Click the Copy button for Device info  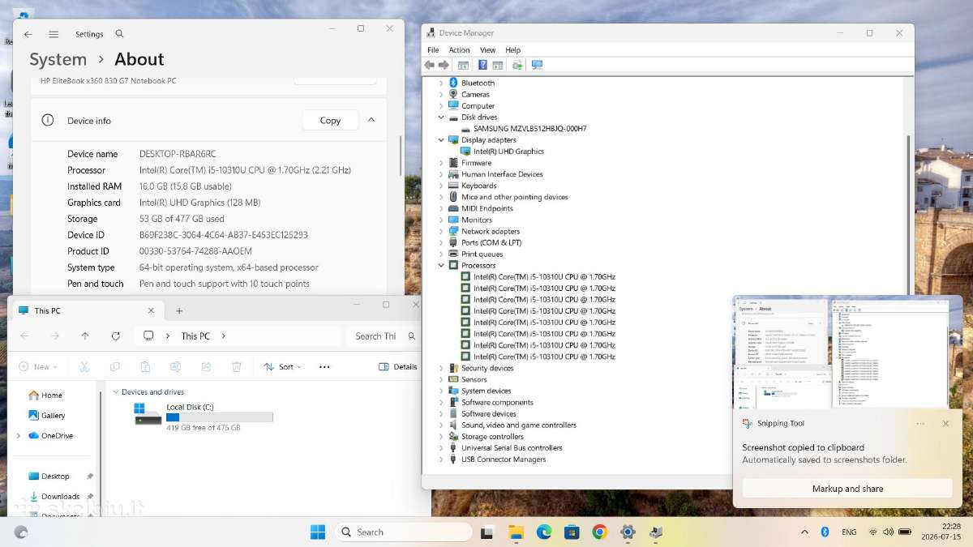tap(330, 120)
